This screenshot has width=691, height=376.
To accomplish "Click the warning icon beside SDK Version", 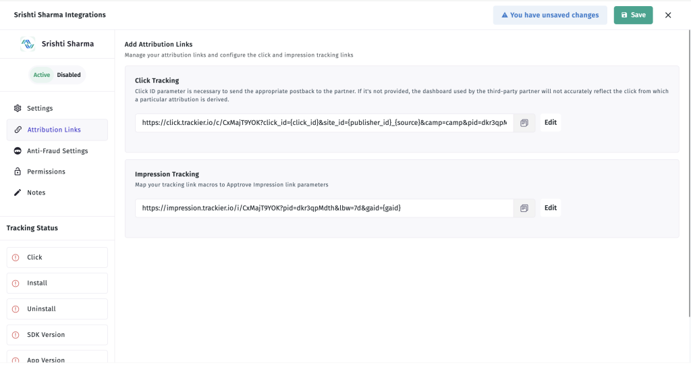I will (16, 335).
